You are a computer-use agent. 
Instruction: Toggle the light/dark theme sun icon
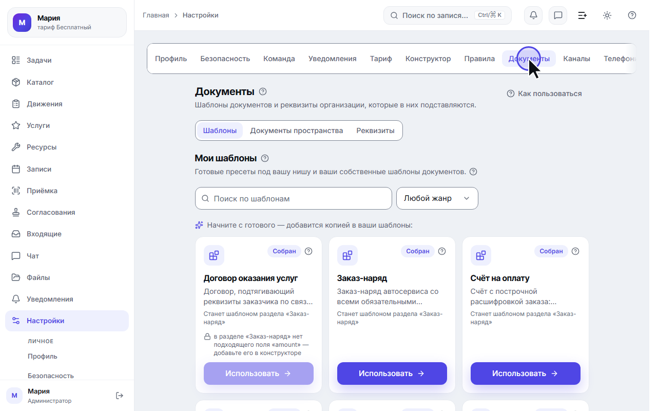click(607, 15)
